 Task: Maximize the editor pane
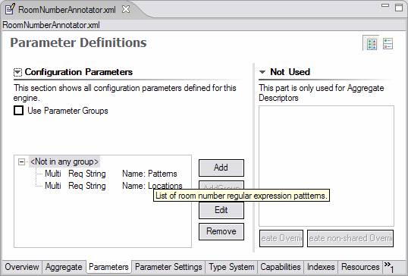(399, 8)
